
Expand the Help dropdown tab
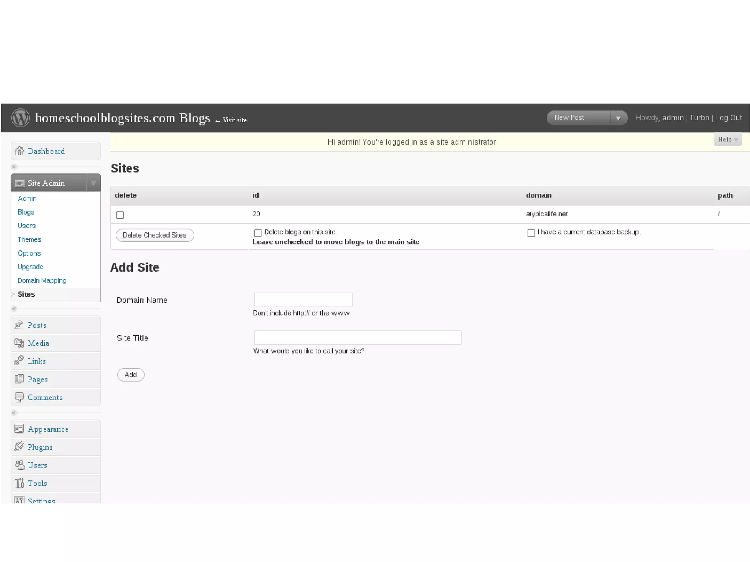[728, 139]
